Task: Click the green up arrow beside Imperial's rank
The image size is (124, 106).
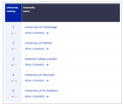Action: tap(12, 65)
